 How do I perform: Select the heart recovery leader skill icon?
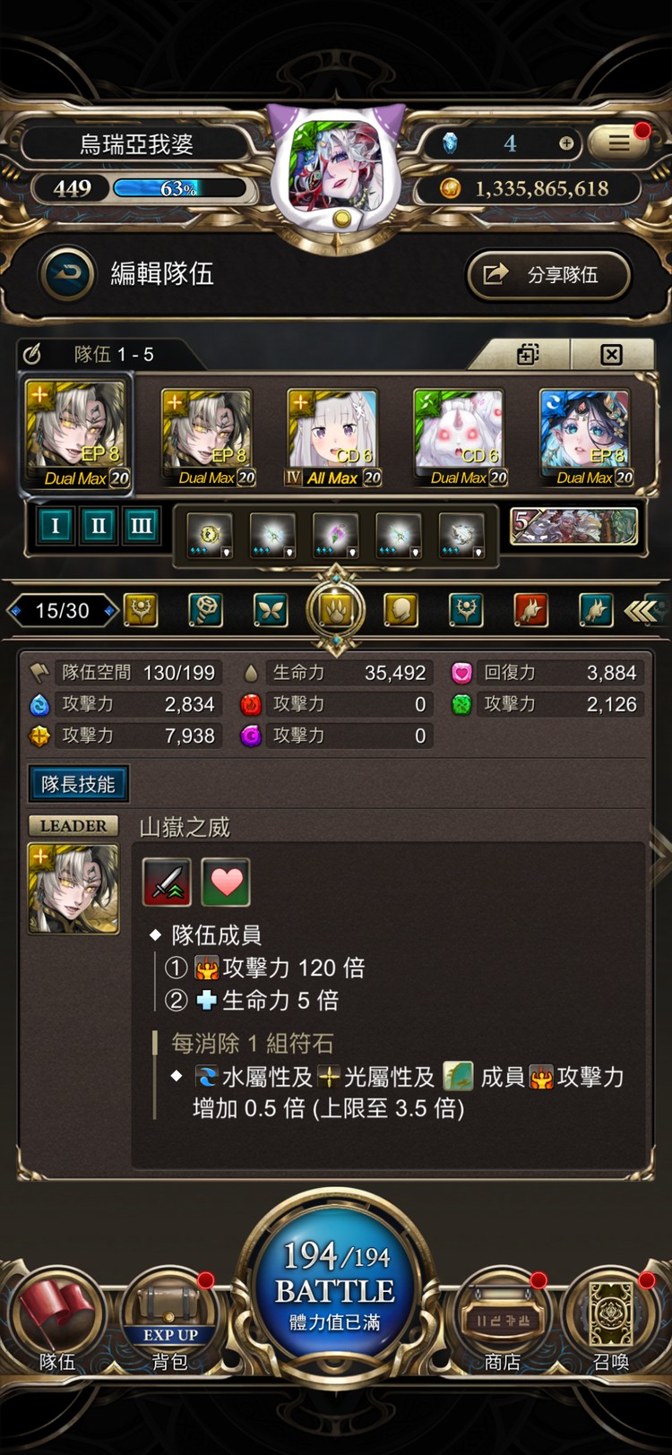tap(226, 882)
